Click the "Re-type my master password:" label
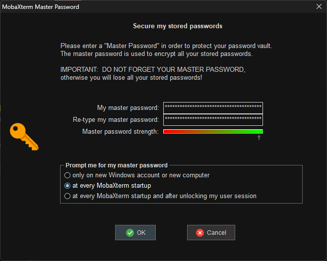Viewport: 327px width, 261px height. 116,120
